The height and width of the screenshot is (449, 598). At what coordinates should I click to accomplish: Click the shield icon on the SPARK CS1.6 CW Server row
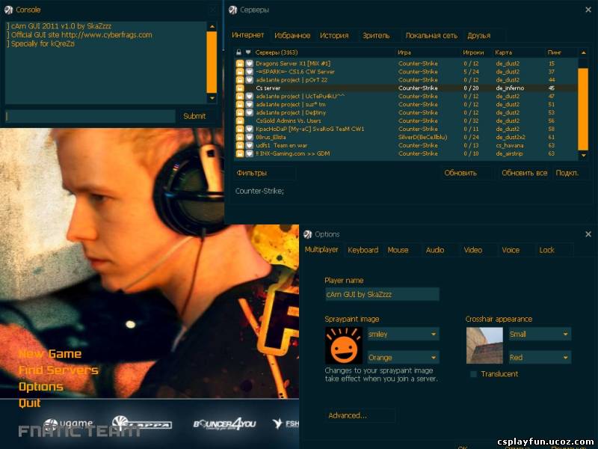coord(249,71)
